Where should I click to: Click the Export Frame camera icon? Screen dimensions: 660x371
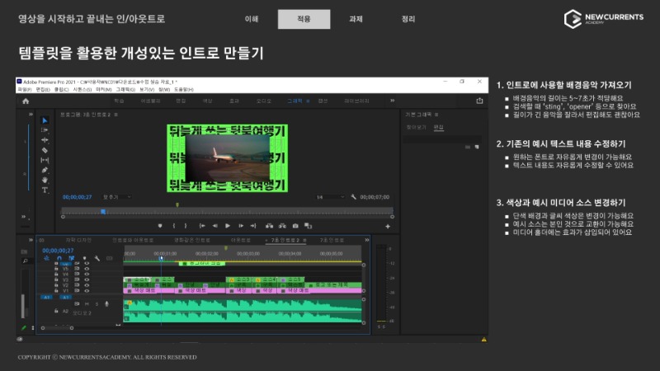[295, 225]
